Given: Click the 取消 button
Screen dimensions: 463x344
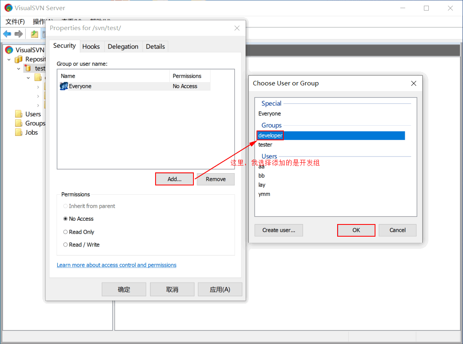Looking at the screenshot, I should click(x=172, y=290).
